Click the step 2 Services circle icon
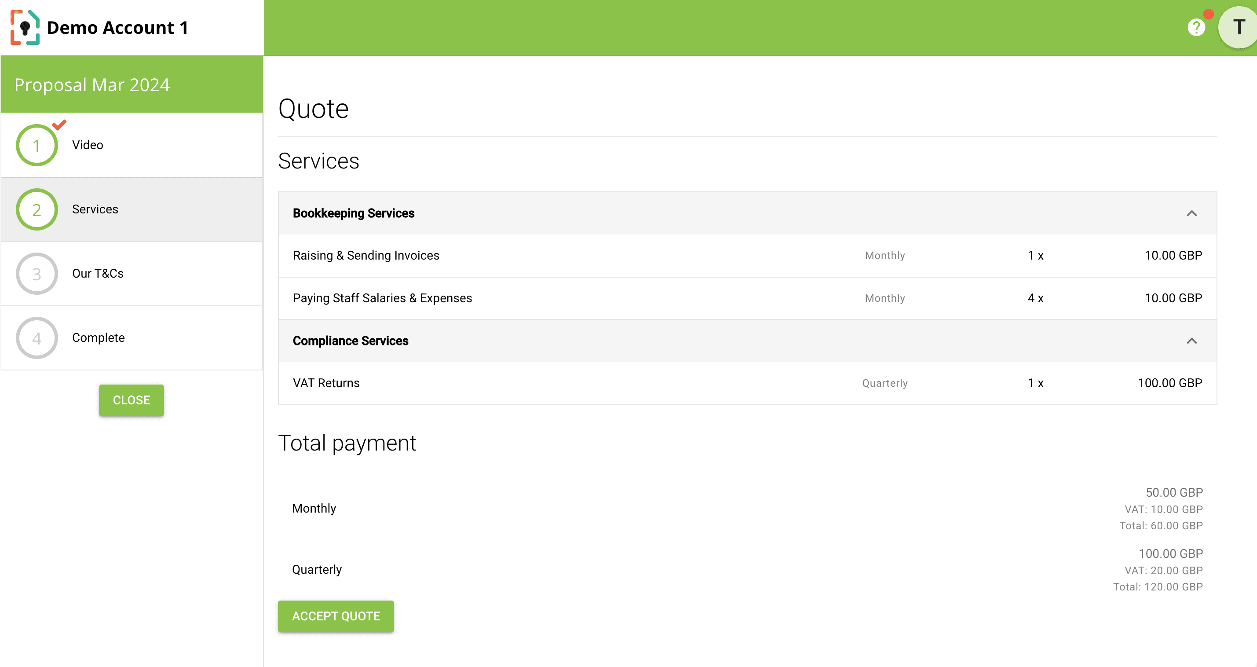 coord(37,209)
